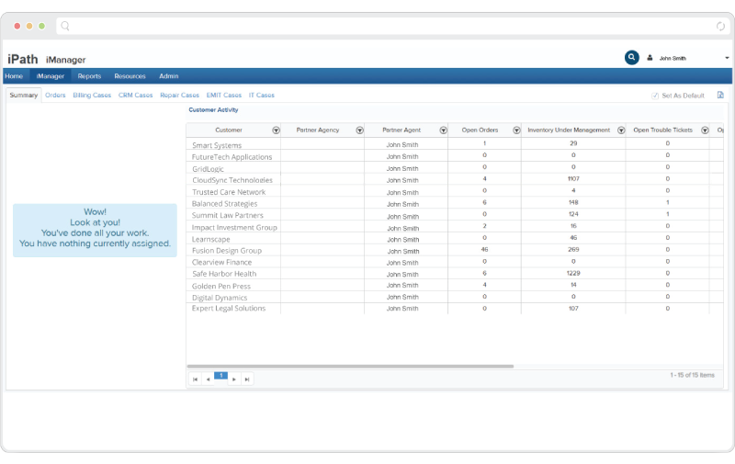Open the Partner Agency column filter
Image resolution: width=735 pixels, height=464 pixels.
(x=359, y=130)
